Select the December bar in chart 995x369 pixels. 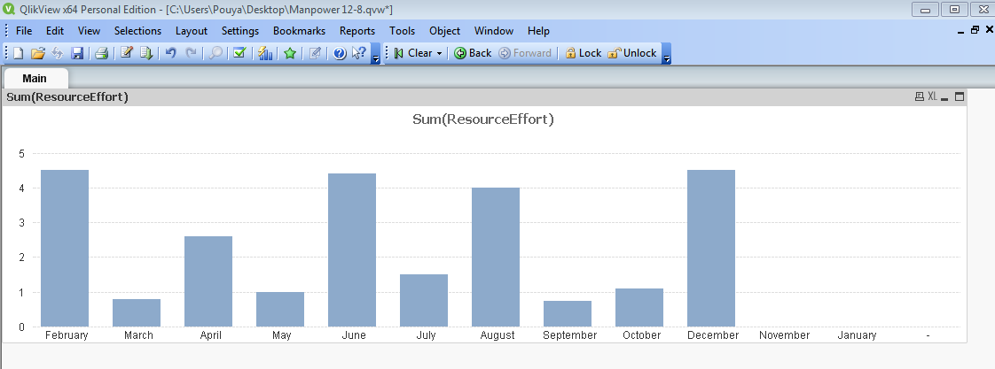pyautogui.click(x=710, y=248)
